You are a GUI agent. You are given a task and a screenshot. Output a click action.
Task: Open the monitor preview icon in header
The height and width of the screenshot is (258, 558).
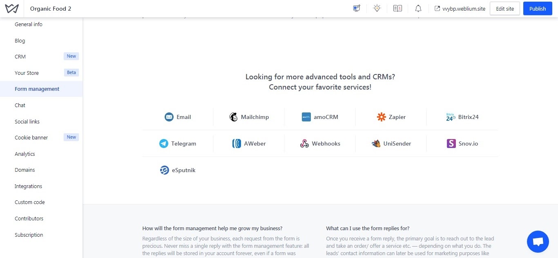click(x=357, y=8)
